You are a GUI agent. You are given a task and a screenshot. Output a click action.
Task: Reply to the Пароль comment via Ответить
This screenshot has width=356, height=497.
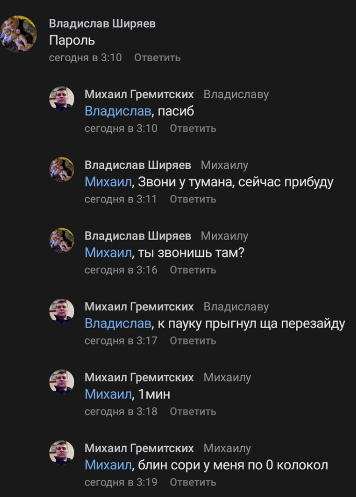pyautogui.click(x=157, y=58)
